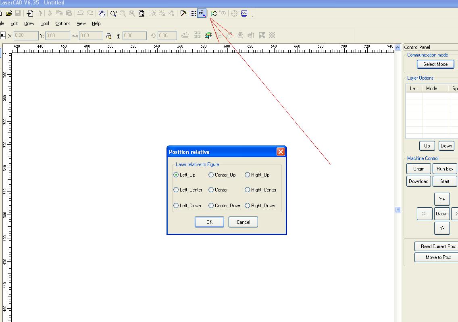The width and height of the screenshot is (458, 322).
Task: Click the highlighted Position relative toolbar icon
Action: pyautogui.click(x=202, y=13)
